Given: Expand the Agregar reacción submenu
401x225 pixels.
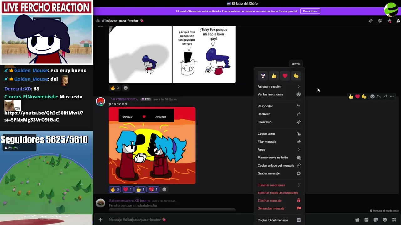Looking at the screenshot, I should [x=279, y=86].
